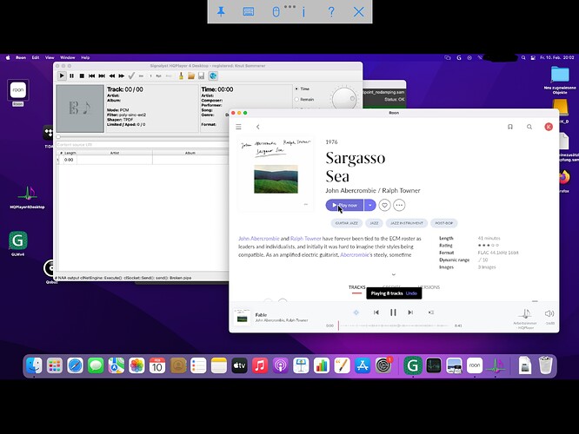Viewport: 579px width, 434px height.
Task: Open the GLMv4 desktop icon
Action: tap(17, 240)
